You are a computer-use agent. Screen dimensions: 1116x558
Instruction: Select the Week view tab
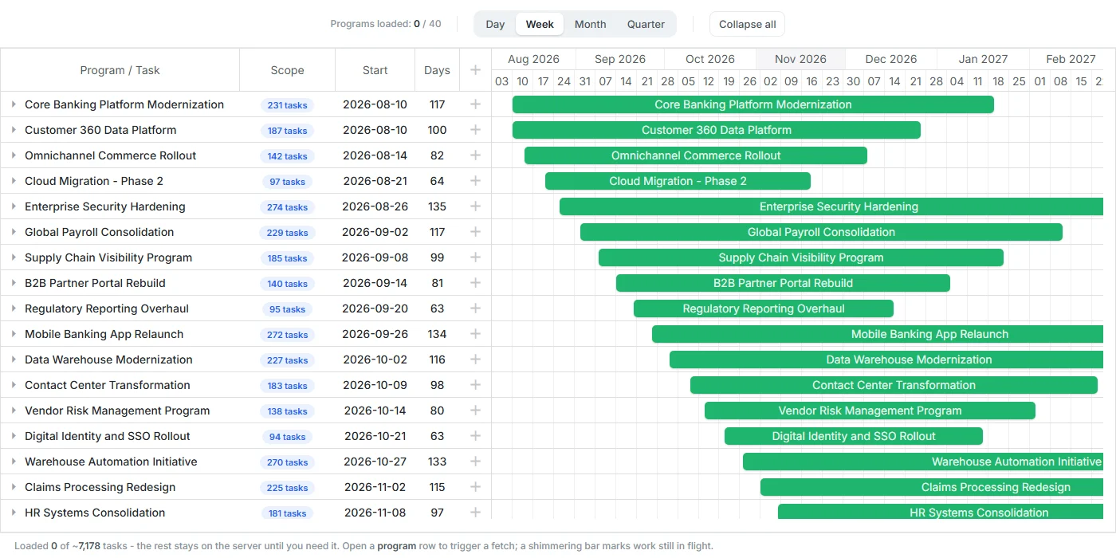540,24
